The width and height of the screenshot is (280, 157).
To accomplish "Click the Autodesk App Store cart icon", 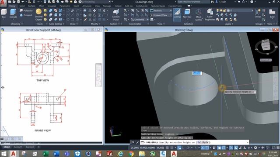I will click(239, 2).
